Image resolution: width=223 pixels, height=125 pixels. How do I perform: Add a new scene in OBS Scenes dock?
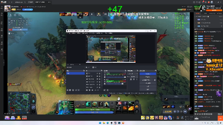[67, 90]
